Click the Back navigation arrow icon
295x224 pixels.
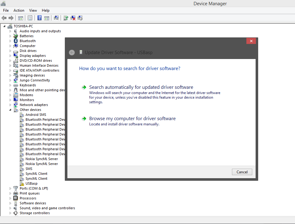pos(4,18)
